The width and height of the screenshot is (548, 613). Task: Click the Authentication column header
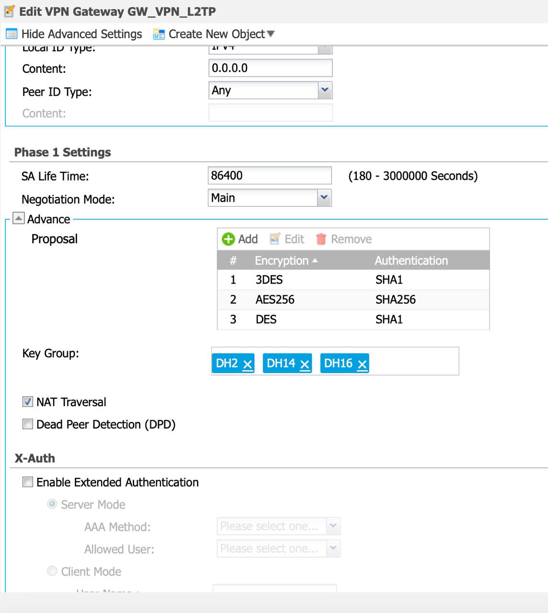pos(411,261)
